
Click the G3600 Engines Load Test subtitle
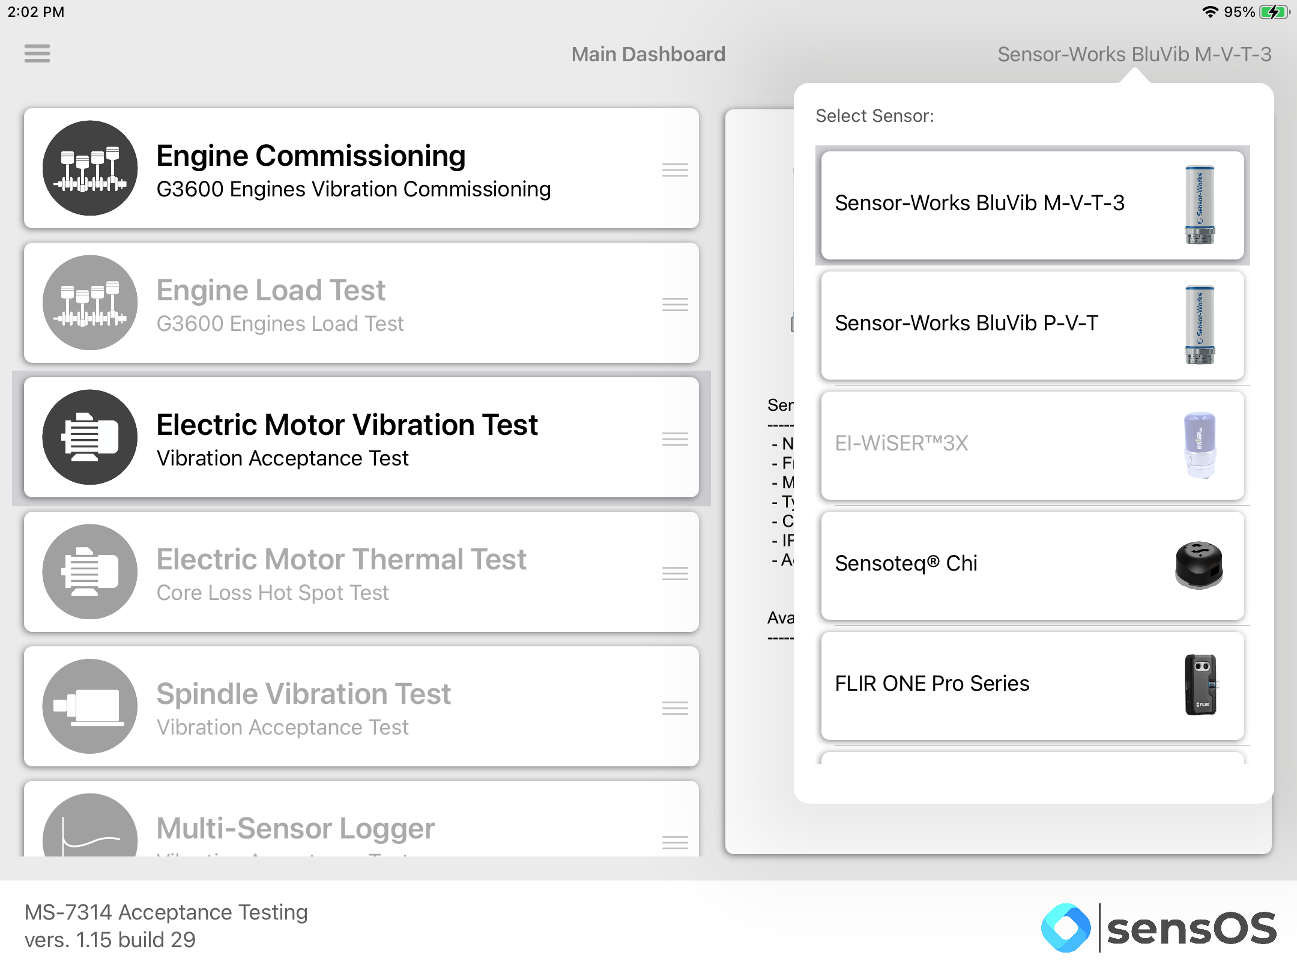tap(280, 324)
